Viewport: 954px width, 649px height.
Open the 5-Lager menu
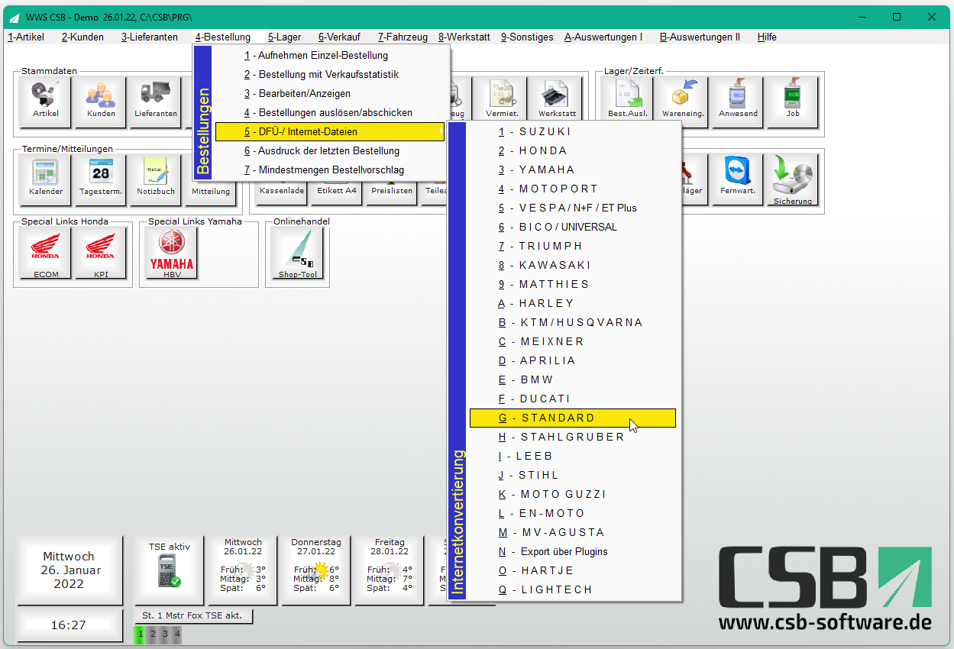pyautogui.click(x=284, y=37)
